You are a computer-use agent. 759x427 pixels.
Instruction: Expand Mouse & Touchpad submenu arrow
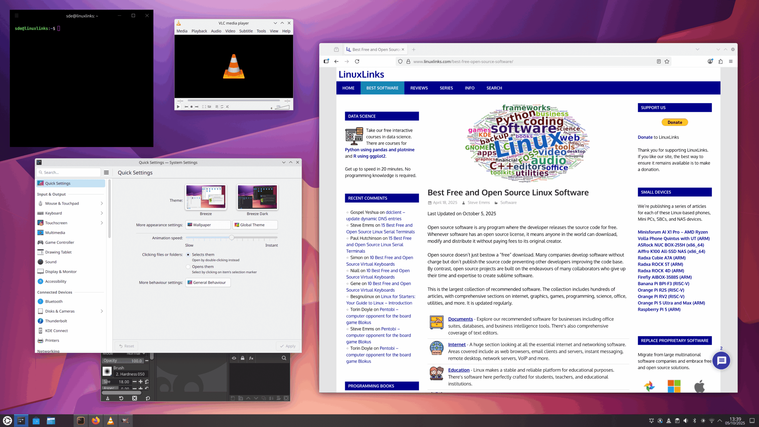click(102, 203)
